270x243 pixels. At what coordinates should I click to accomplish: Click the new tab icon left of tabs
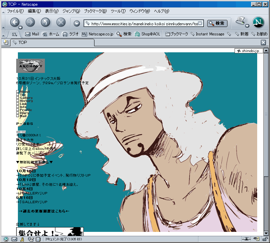click(5, 43)
